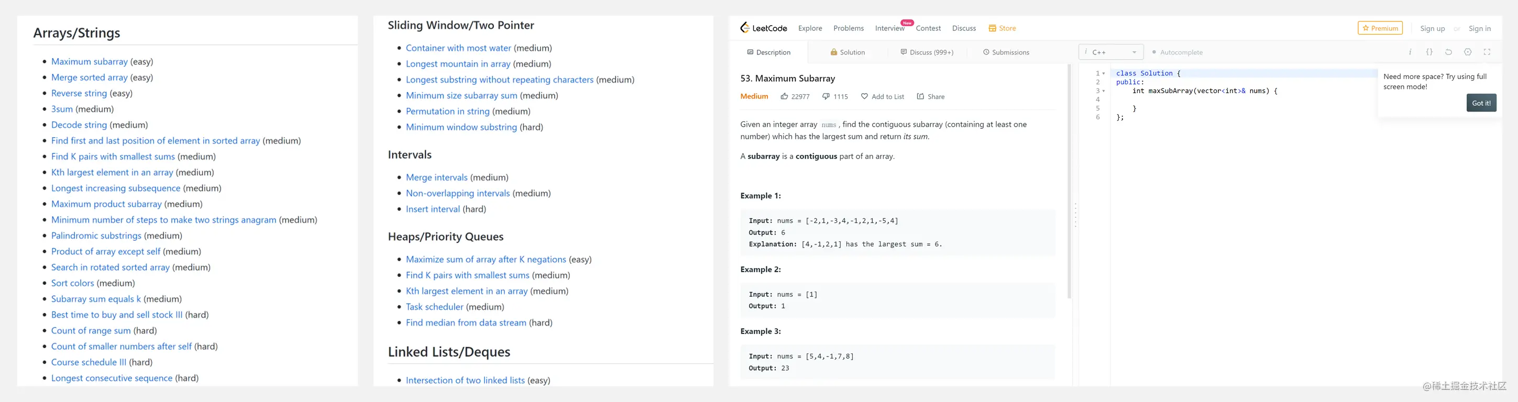The height and width of the screenshot is (402, 1518).
Task: Open the Submissions tab
Action: point(1006,52)
